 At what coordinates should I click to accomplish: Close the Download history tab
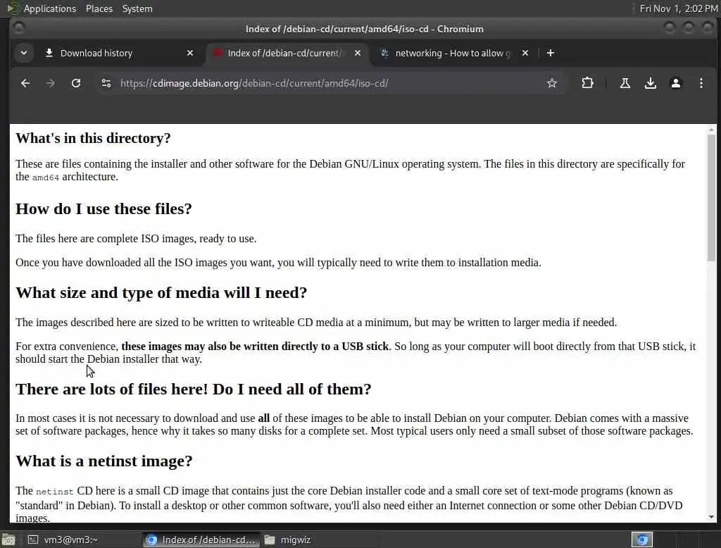tap(190, 53)
